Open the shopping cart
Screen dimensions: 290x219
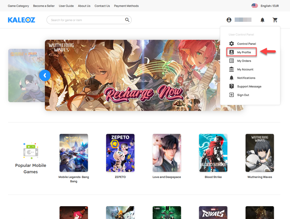point(275,20)
